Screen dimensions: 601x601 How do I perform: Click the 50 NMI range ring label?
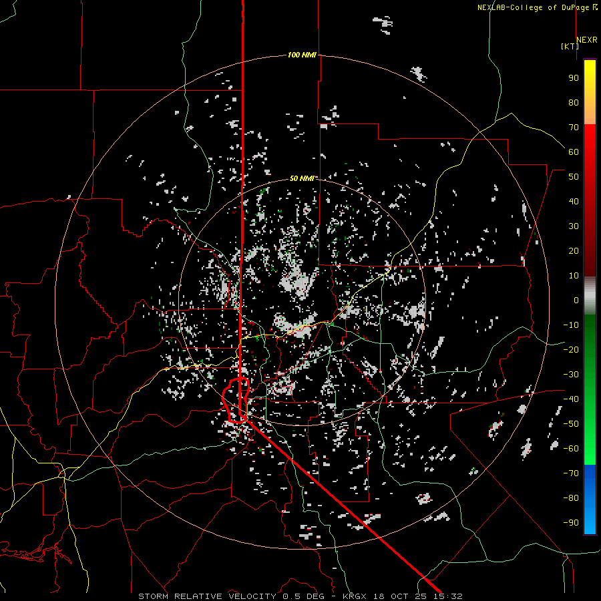(x=302, y=178)
